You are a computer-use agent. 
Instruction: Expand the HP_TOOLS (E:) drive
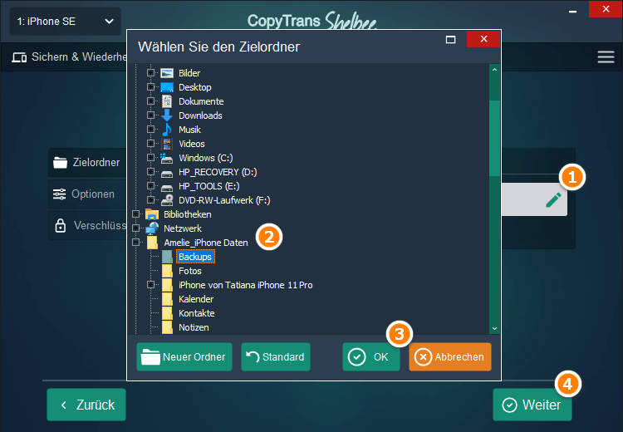[x=150, y=185]
